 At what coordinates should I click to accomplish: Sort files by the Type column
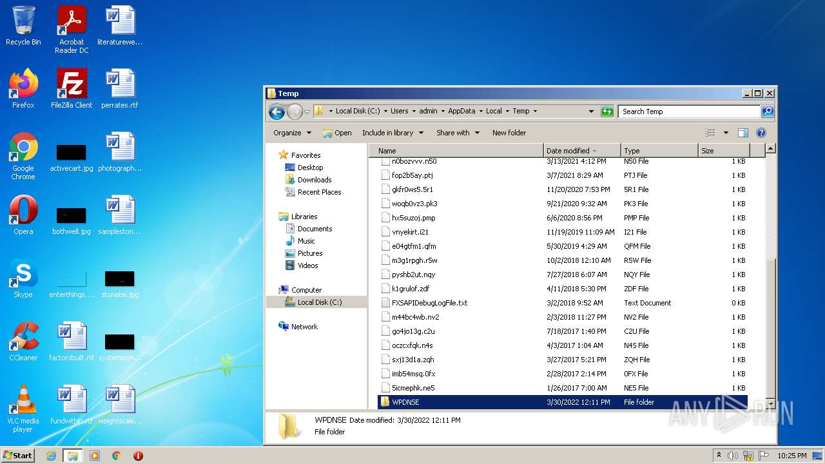(x=659, y=151)
